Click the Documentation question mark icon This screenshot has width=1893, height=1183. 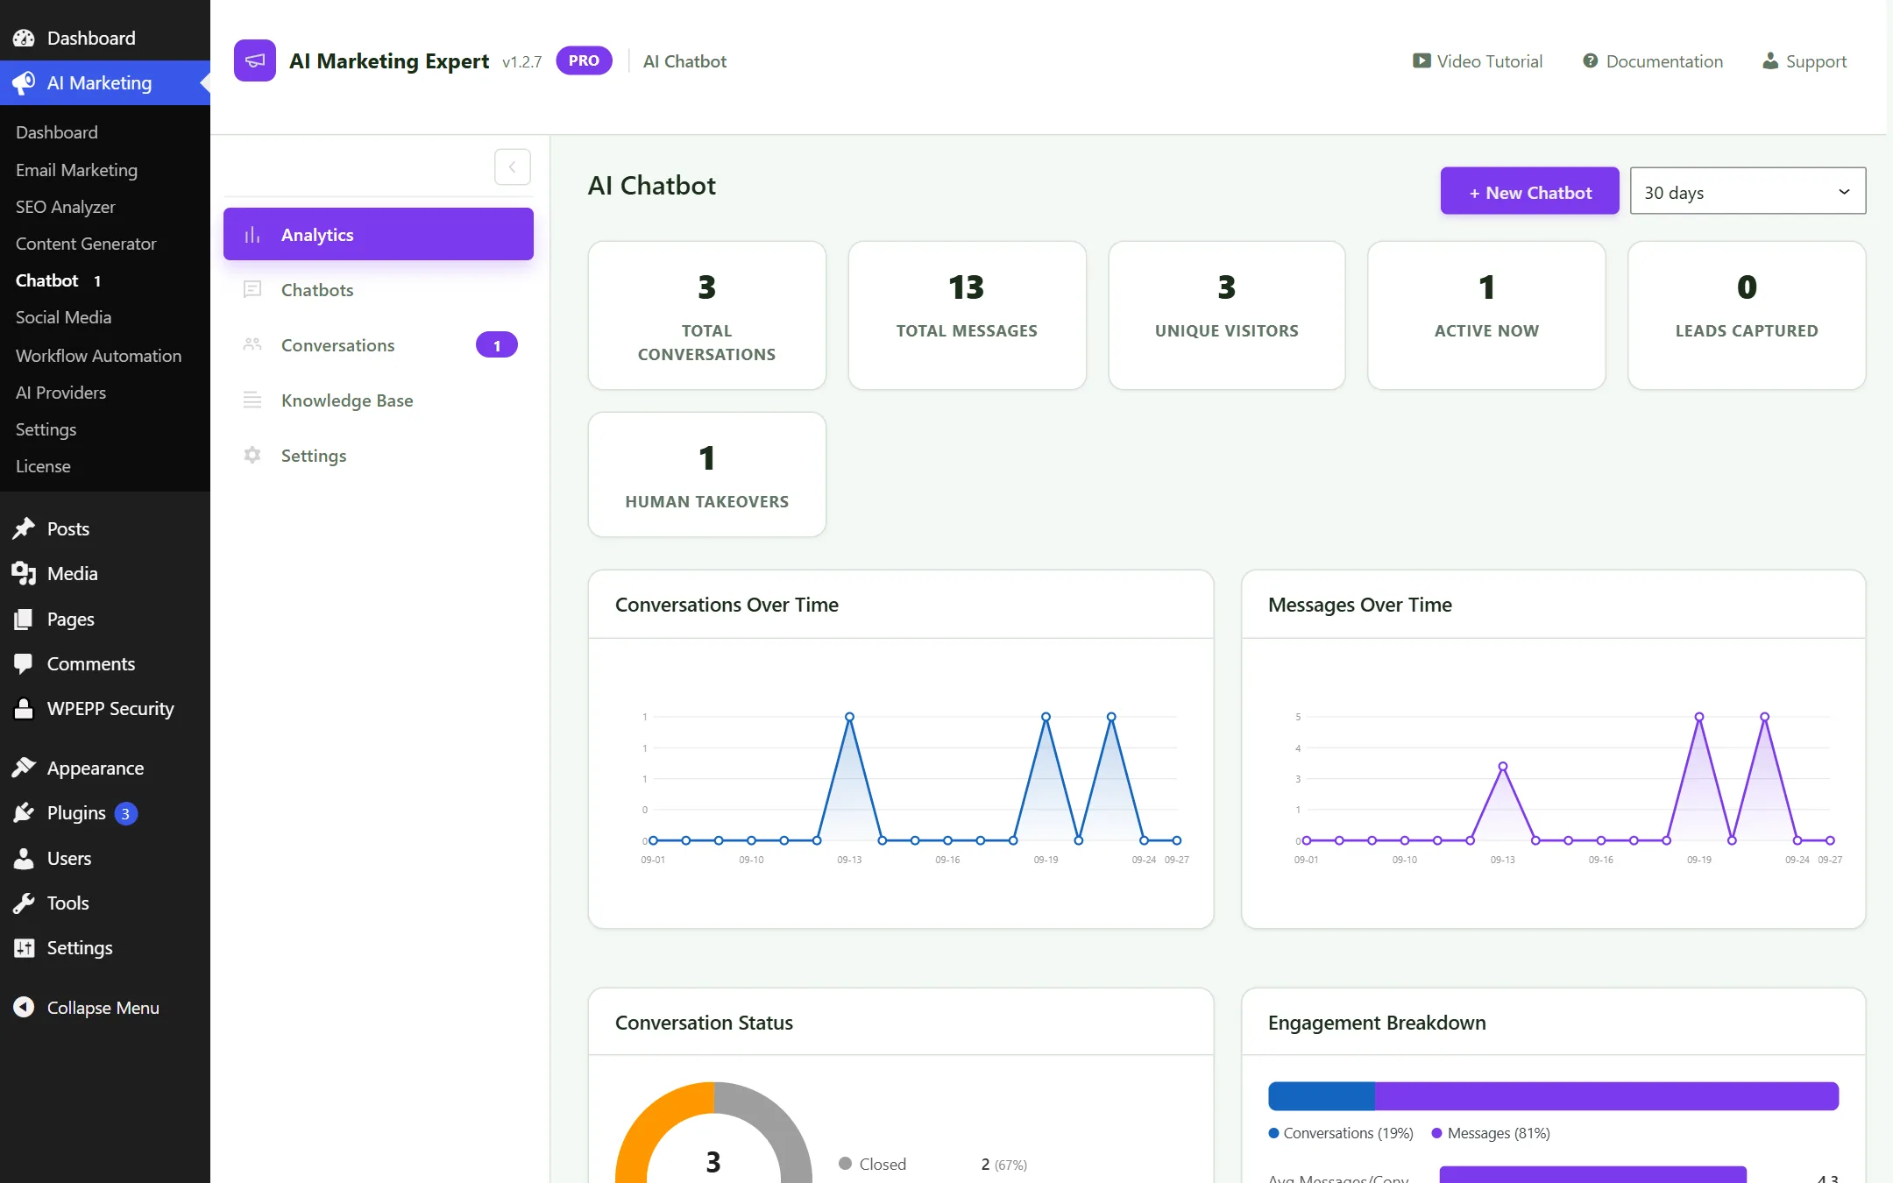[x=1590, y=60]
